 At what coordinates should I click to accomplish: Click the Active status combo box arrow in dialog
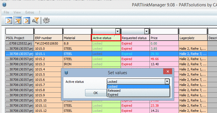pos(167,82)
